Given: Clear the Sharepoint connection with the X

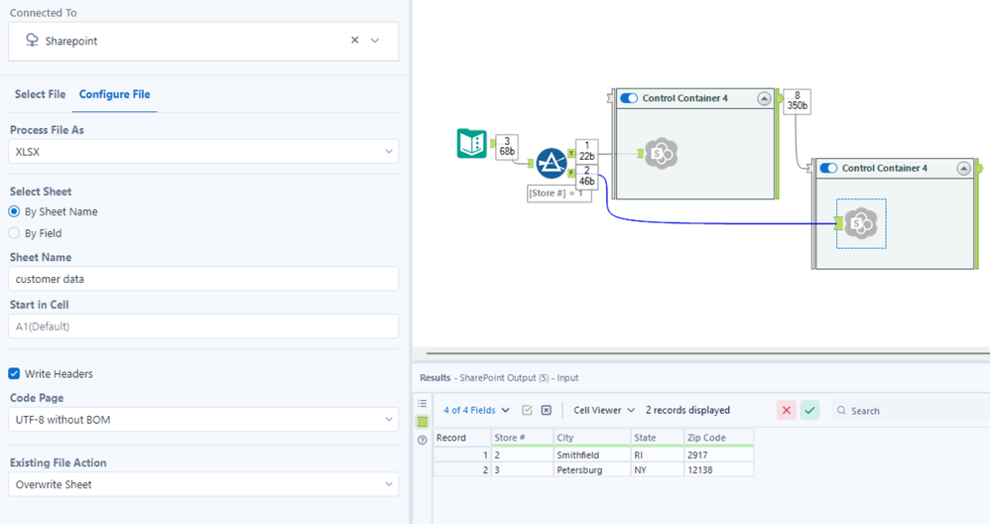Looking at the screenshot, I should click(355, 41).
